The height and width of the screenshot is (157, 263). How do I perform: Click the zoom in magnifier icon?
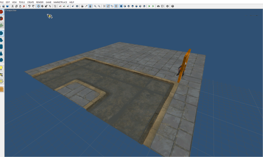(x=95, y=6)
